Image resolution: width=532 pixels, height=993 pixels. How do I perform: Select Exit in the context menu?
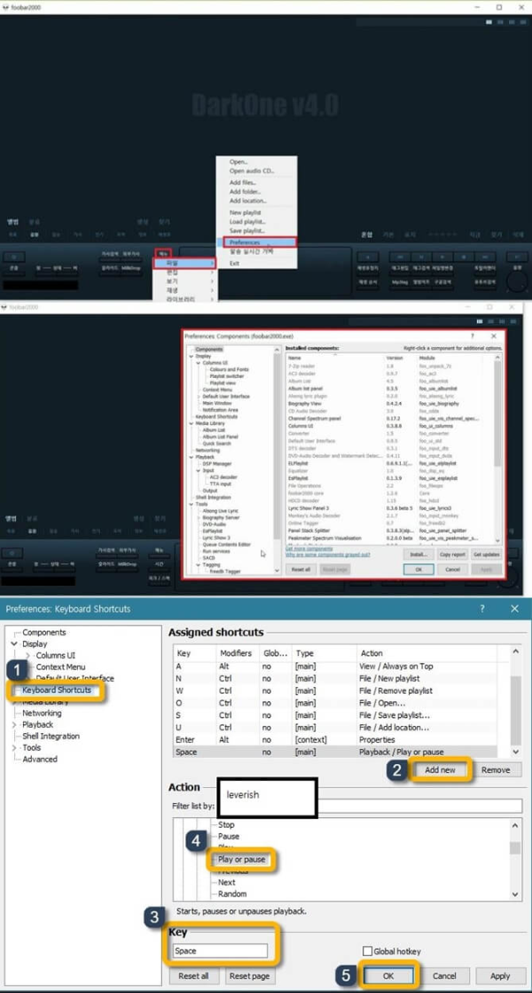pyautogui.click(x=235, y=263)
